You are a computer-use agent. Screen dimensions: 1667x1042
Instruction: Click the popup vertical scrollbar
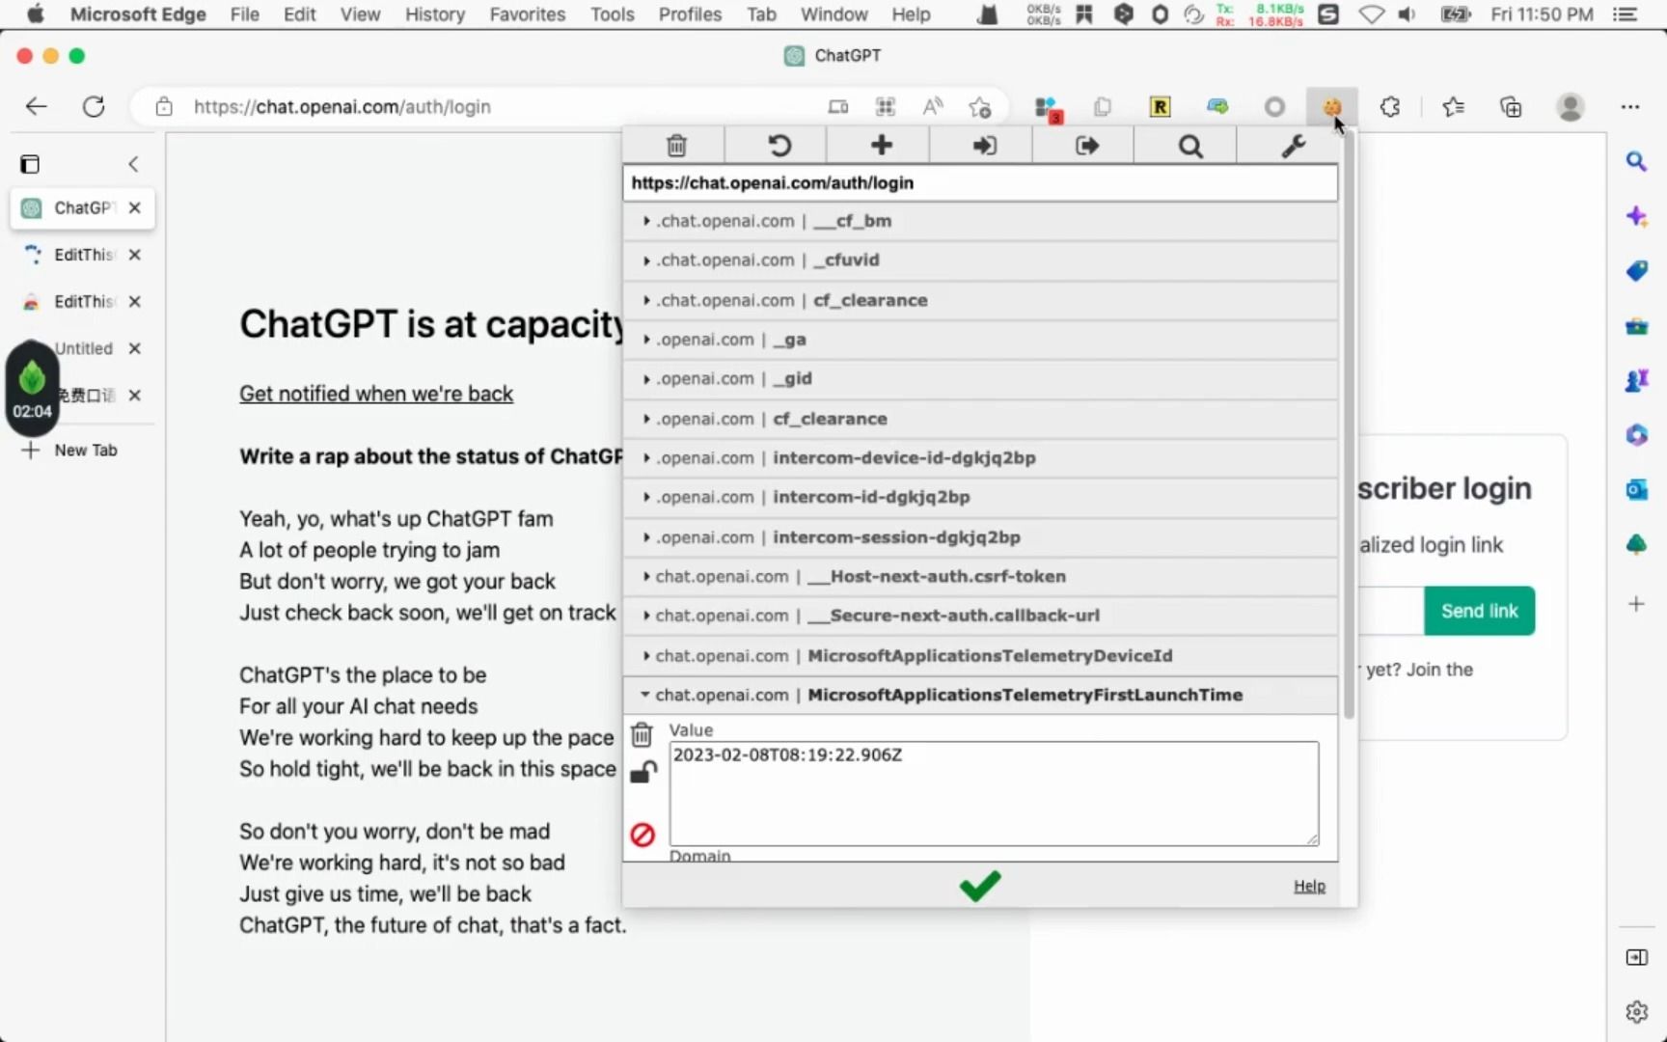point(1348,425)
